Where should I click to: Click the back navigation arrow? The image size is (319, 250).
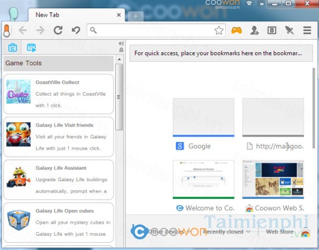(x=23, y=30)
